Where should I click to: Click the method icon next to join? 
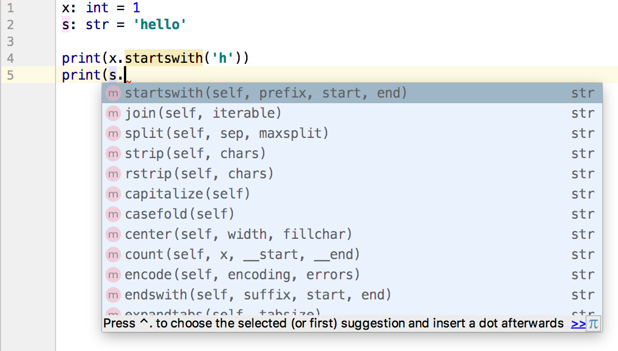click(x=114, y=113)
